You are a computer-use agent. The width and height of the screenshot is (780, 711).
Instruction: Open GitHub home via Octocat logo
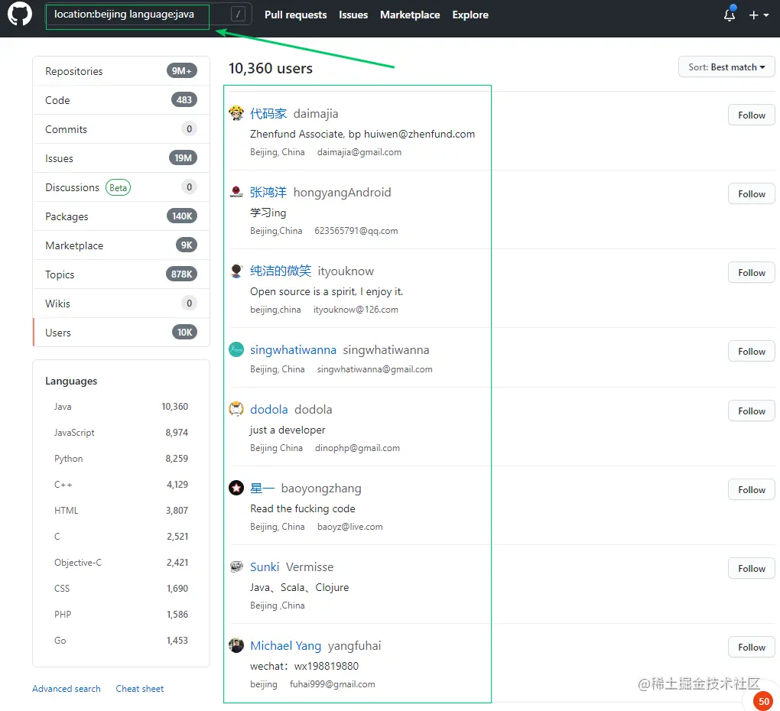[x=19, y=14]
